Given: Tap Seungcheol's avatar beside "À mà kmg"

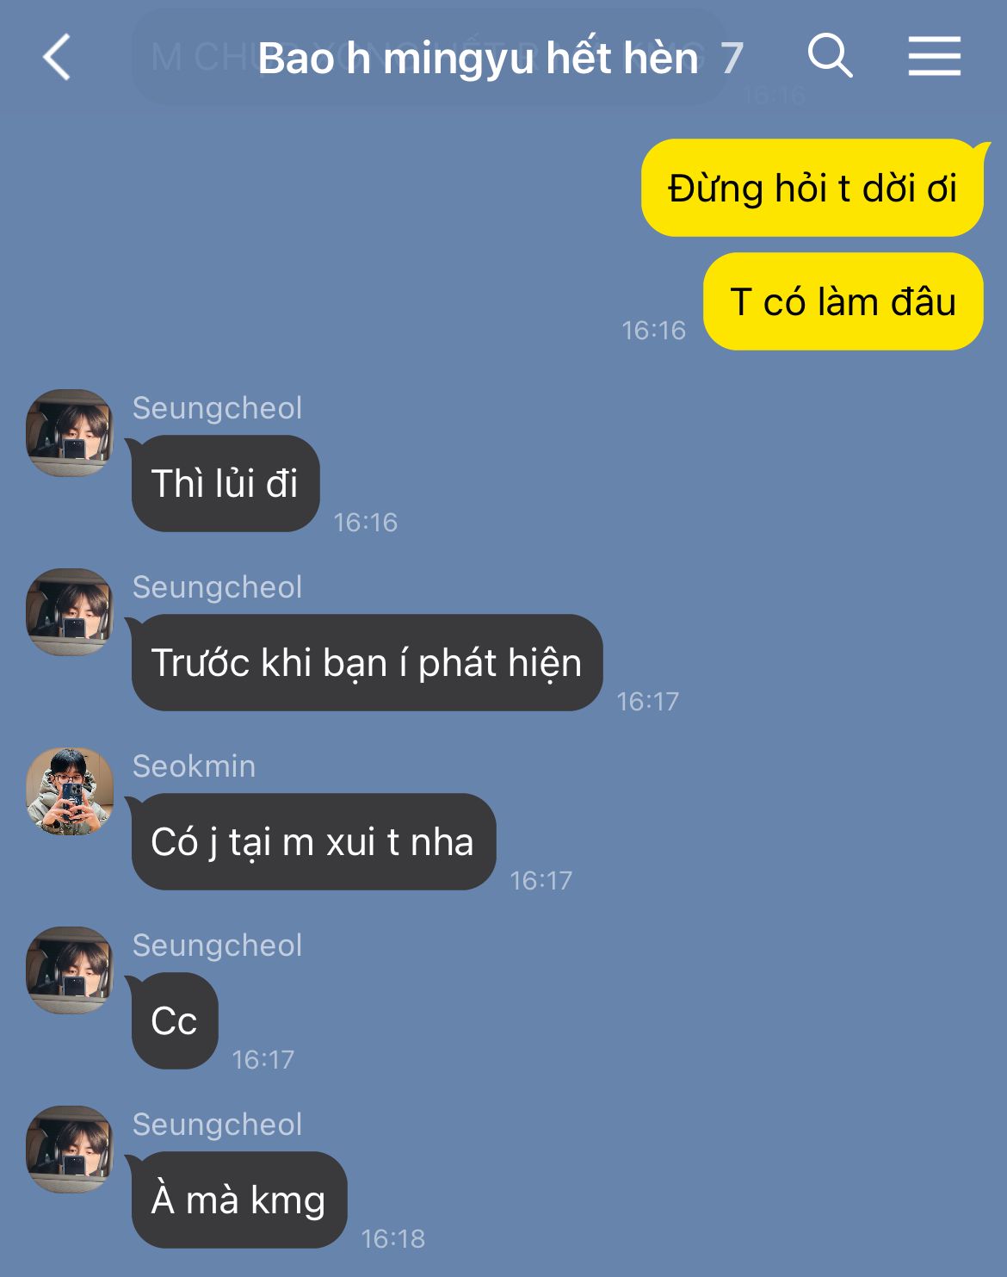Looking at the screenshot, I should point(70,1150).
